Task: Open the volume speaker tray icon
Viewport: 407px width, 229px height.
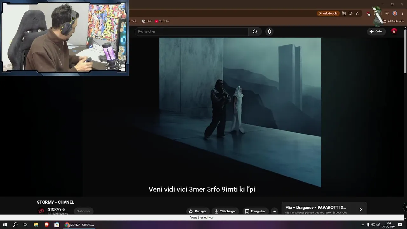Action: (378, 225)
